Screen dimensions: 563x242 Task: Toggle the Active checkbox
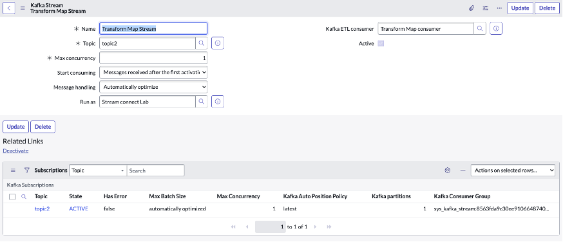click(381, 43)
